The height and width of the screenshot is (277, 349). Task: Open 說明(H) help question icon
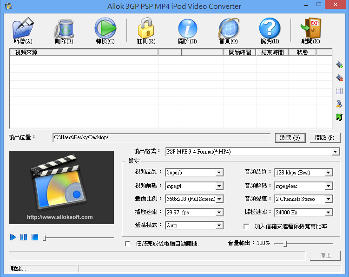[x=270, y=28]
